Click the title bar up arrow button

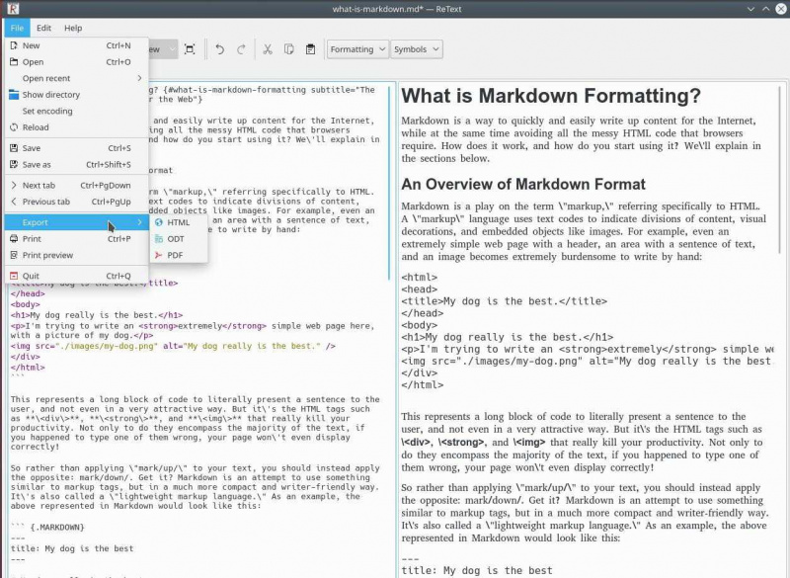coord(766,9)
